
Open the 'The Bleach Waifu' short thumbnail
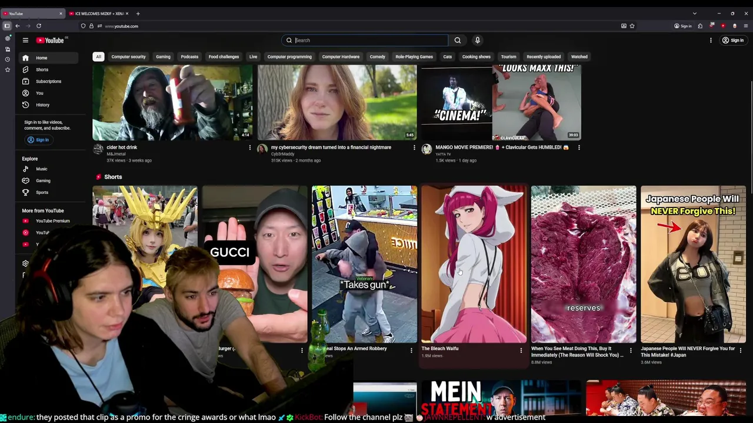click(x=474, y=264)
